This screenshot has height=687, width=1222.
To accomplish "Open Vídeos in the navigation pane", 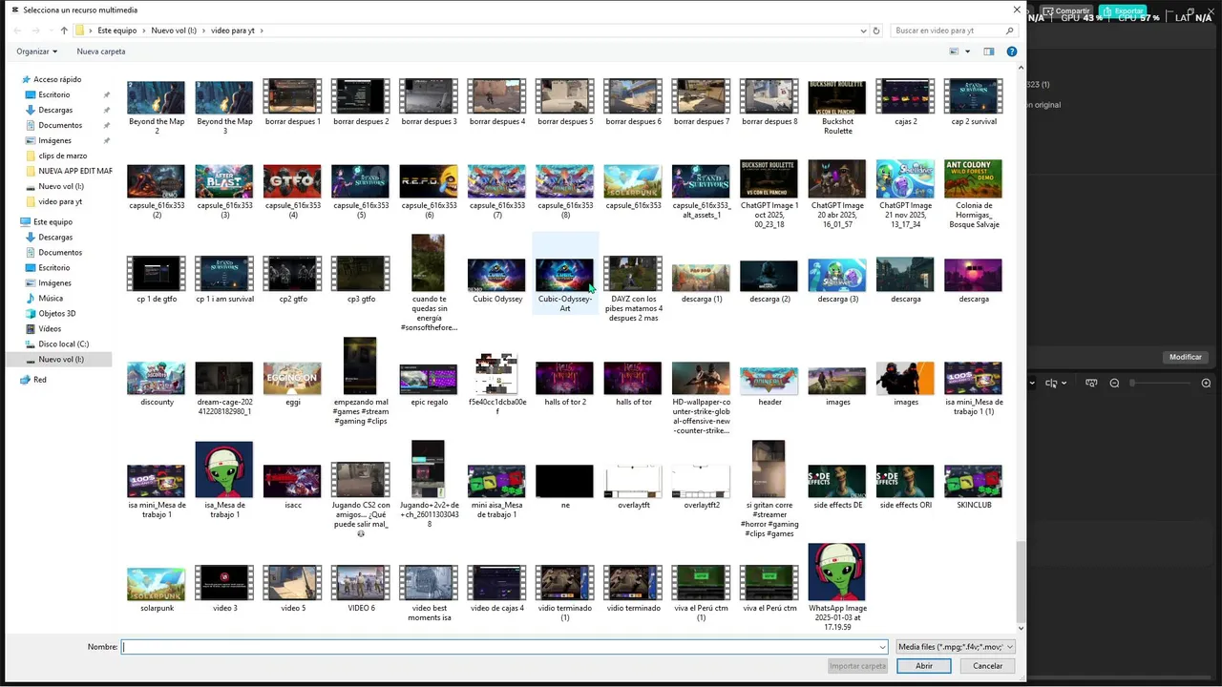I will (x=50, y=328).
